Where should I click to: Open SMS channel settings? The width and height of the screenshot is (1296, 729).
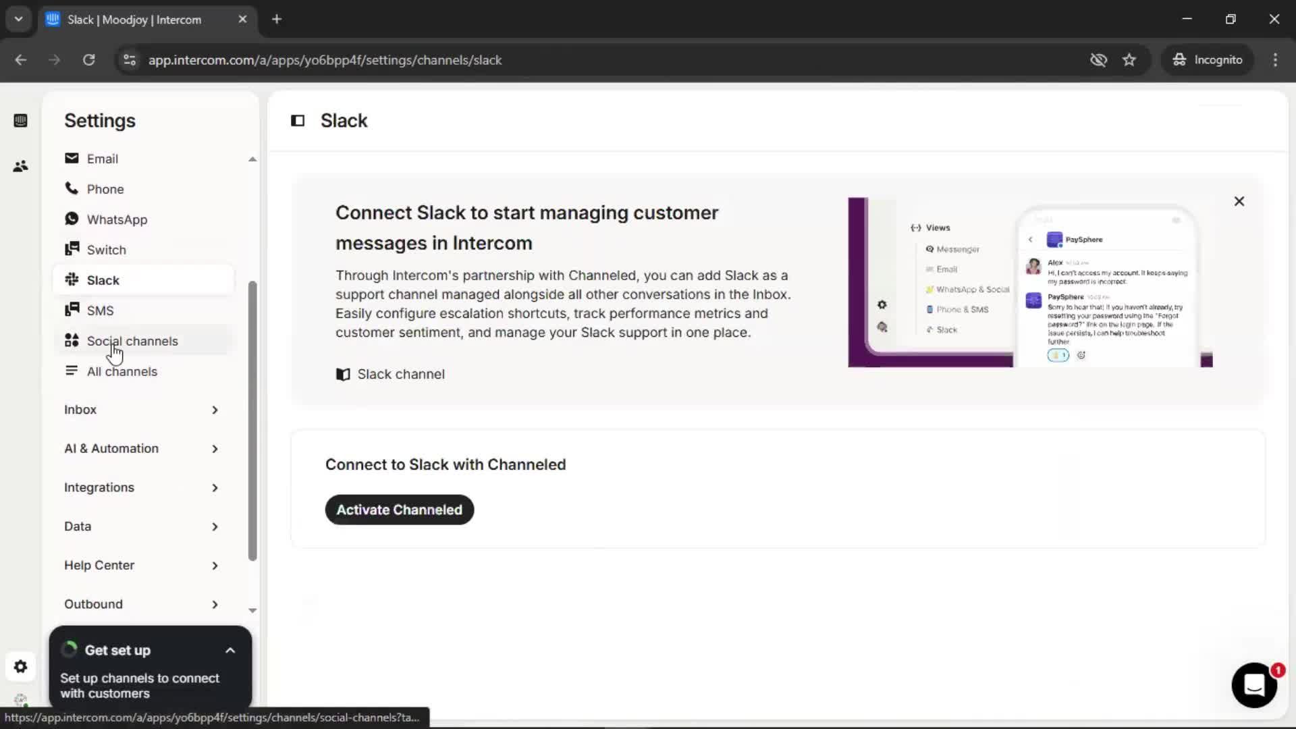[x=143, y=310]
